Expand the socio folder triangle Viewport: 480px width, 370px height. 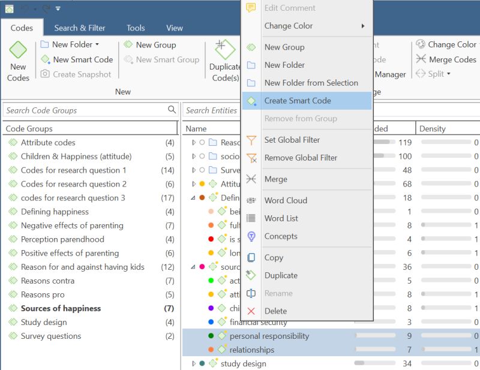(x=194, y=156)
